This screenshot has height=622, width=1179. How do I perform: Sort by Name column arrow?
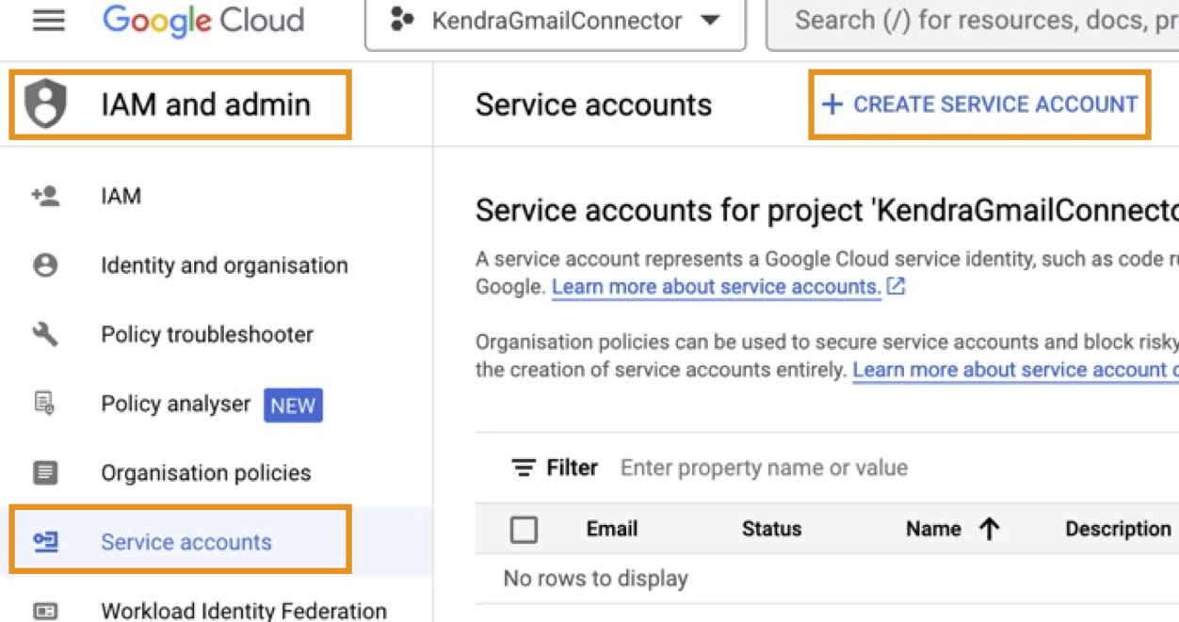point(989,530)
